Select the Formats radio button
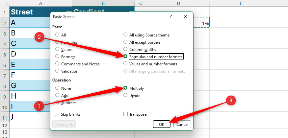288x138 pixels. coord(58,57)
